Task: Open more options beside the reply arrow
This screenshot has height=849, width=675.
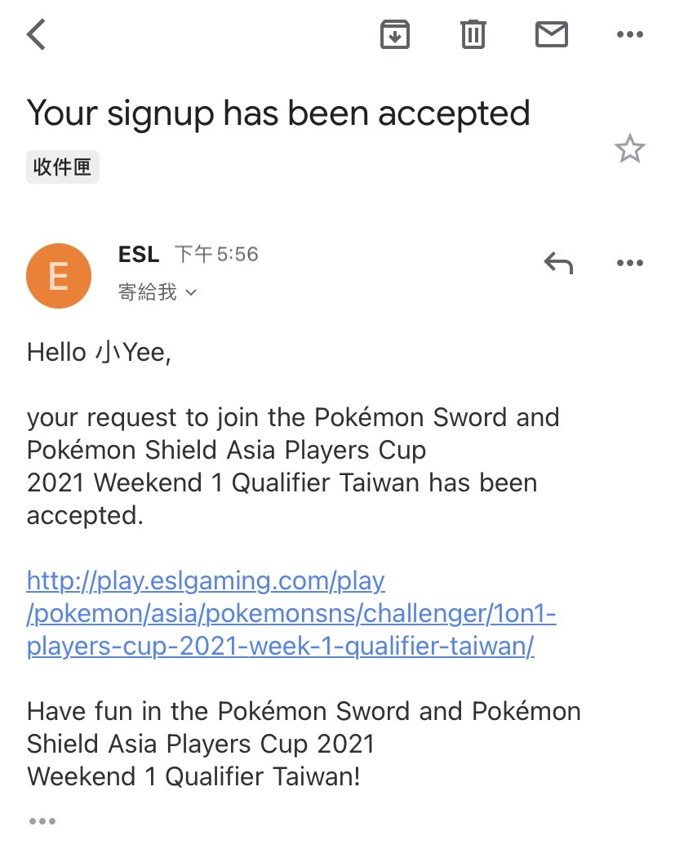Action: tap(629, 263)
